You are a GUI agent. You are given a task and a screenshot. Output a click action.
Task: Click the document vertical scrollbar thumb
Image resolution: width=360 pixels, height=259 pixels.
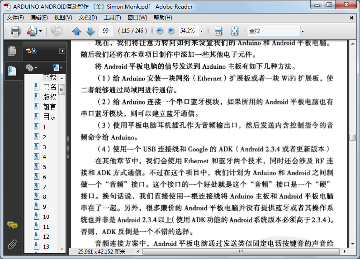353,137
